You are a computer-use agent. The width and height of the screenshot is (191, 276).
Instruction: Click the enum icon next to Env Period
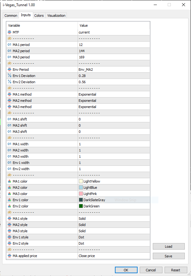point(9,70)
